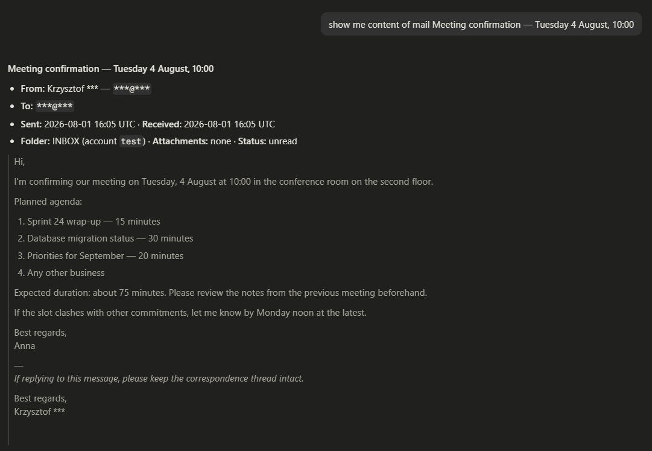
Task: Click the 'Hi,' greeting line
Action: point(19,161)
